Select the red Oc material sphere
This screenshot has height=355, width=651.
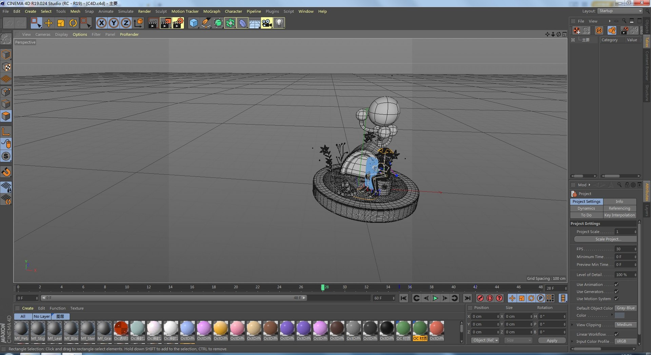pos(121,328)
